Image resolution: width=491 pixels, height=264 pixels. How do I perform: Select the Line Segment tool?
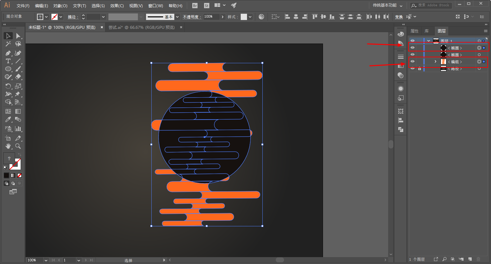point(18,61)
